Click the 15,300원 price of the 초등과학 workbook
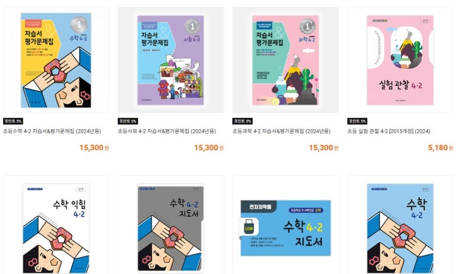The image size is (469, 274). (x=324, y=148)
